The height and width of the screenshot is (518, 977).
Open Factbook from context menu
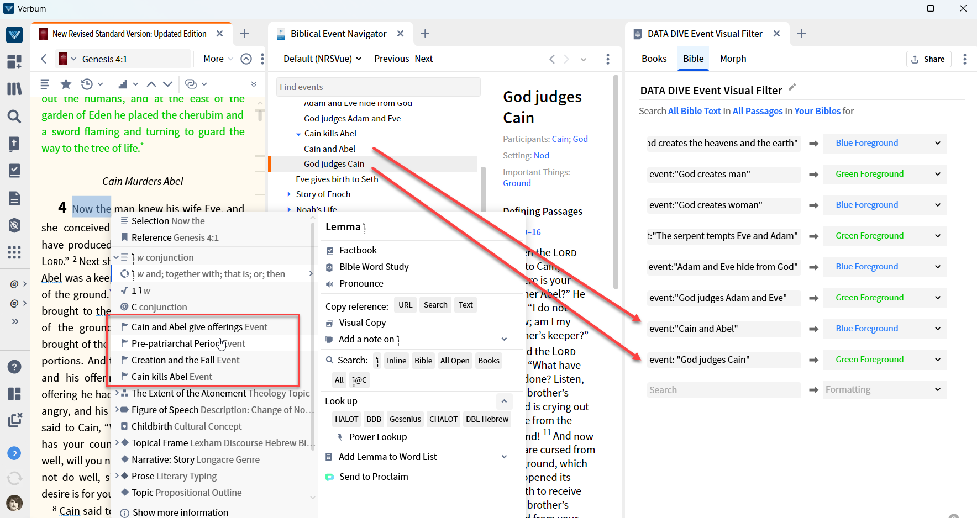(358, 250)
